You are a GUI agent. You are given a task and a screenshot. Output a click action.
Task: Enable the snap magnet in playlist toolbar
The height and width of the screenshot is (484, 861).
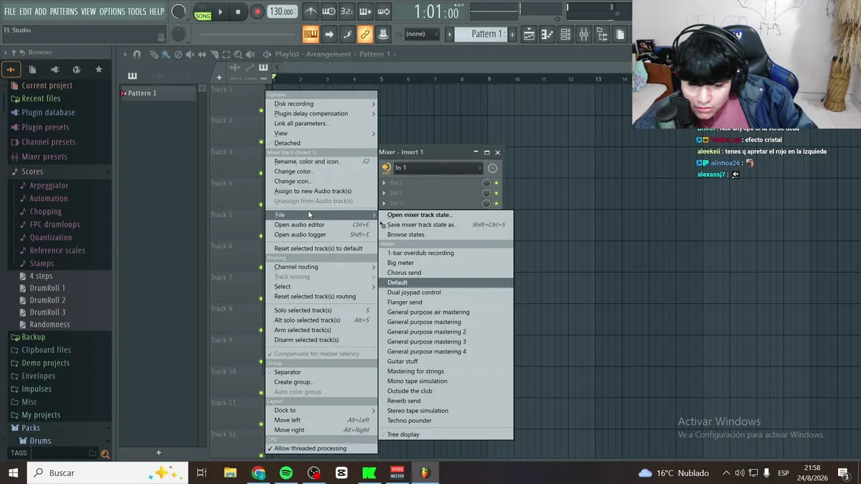[x=137, y=54]
